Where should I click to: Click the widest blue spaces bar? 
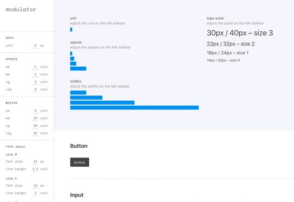coord(78,68)
